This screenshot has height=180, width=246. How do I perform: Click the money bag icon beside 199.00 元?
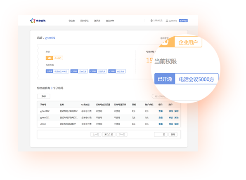coord(151,21)
